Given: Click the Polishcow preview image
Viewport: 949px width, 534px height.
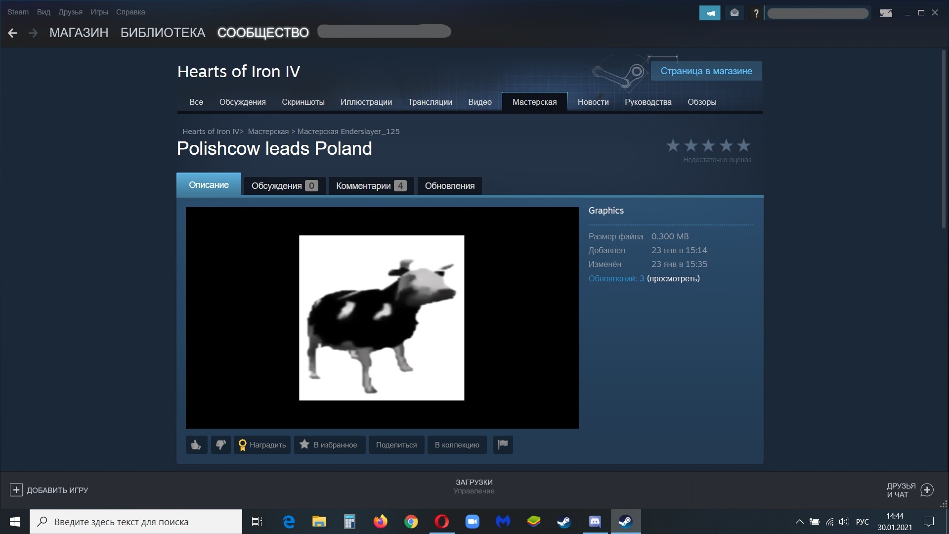Looking at the screenshot, I should tap(382, 318).
